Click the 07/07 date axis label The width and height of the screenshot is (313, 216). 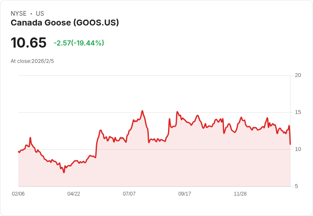(x=129, y=194)
